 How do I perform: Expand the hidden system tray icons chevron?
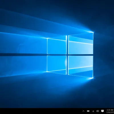tap(84, 111)
